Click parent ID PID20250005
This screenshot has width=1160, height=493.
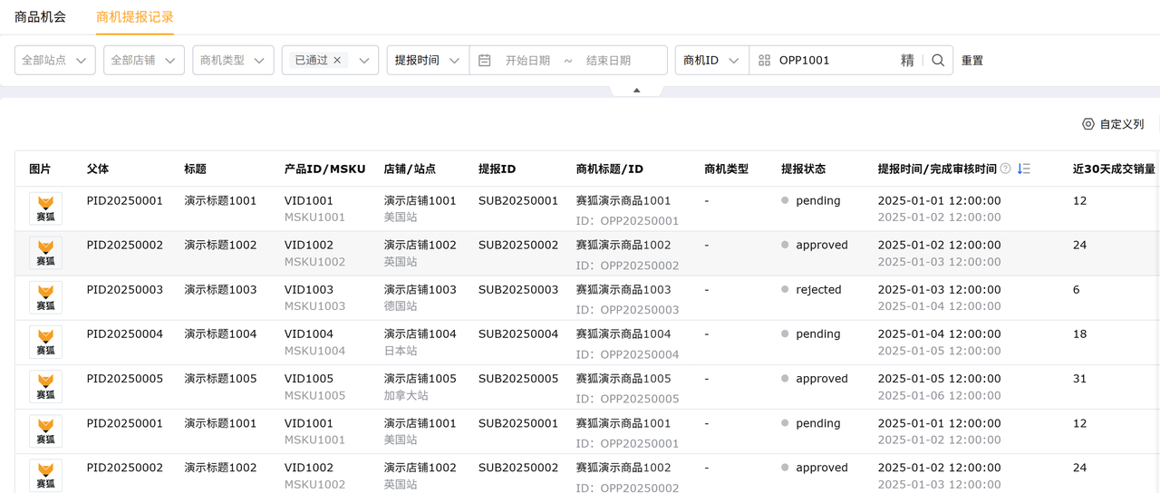point(125,379)
